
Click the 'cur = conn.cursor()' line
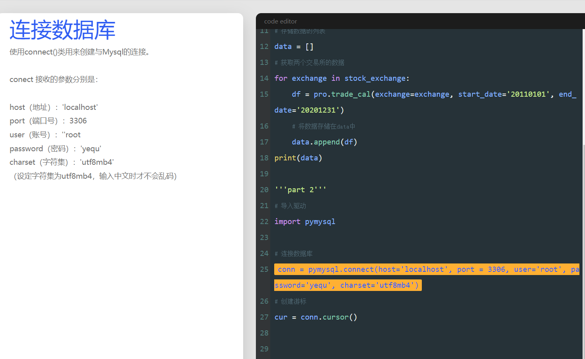point(316,317)
